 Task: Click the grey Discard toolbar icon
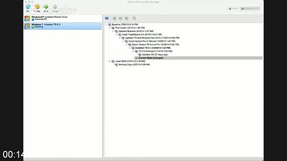tap(55, 7)
